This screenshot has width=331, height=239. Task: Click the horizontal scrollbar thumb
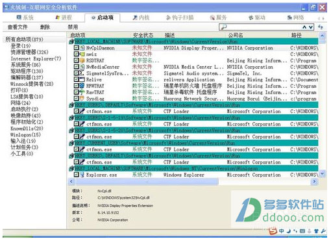coord(146,181)
